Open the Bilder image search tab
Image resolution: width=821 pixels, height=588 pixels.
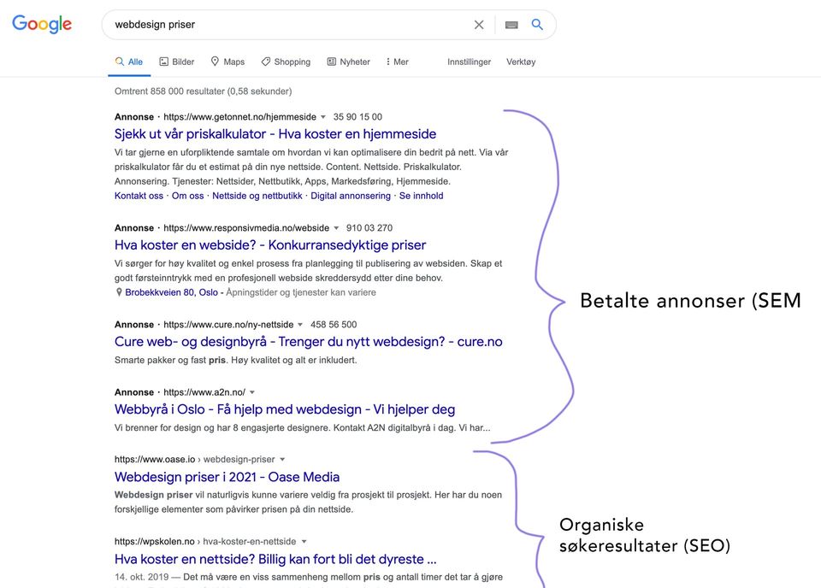pos(177,62)
